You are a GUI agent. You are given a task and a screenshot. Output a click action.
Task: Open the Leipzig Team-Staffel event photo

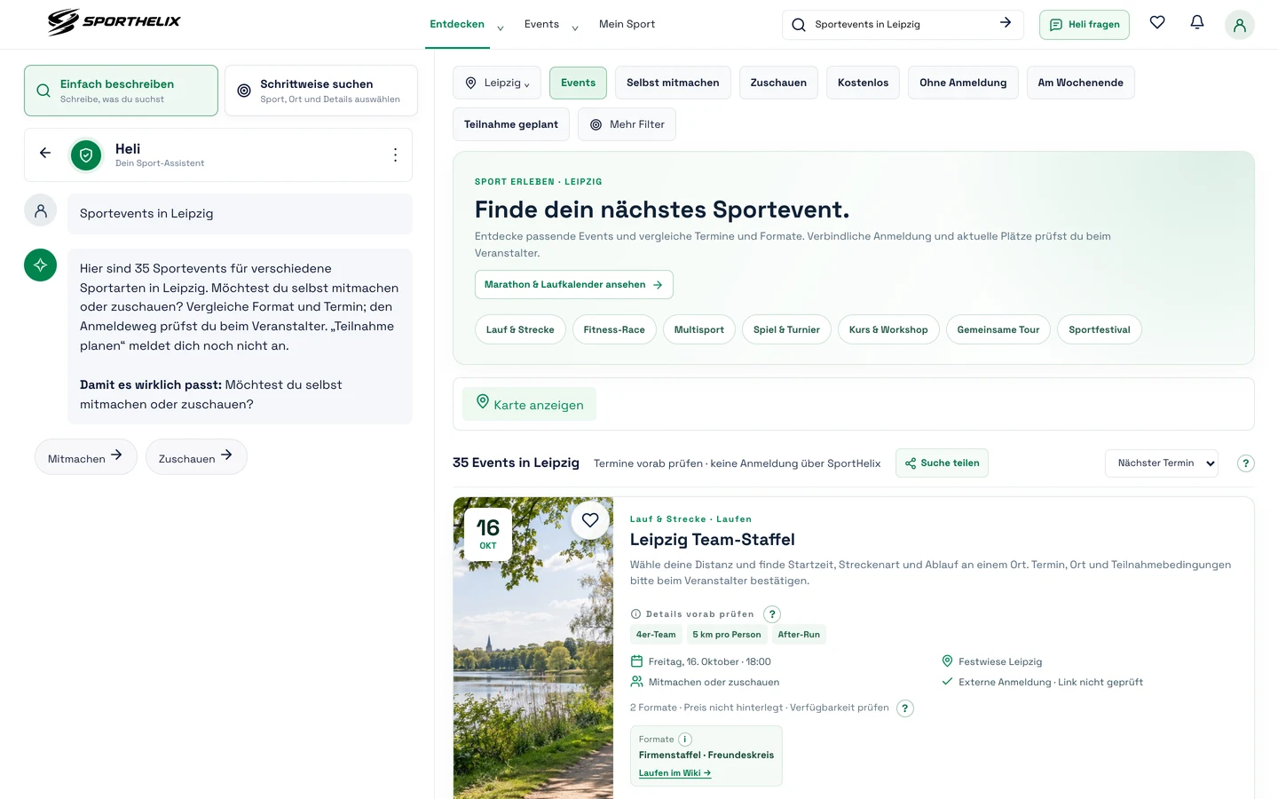click(533, 648)
